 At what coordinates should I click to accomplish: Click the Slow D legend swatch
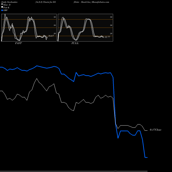(x=2, y=4)
